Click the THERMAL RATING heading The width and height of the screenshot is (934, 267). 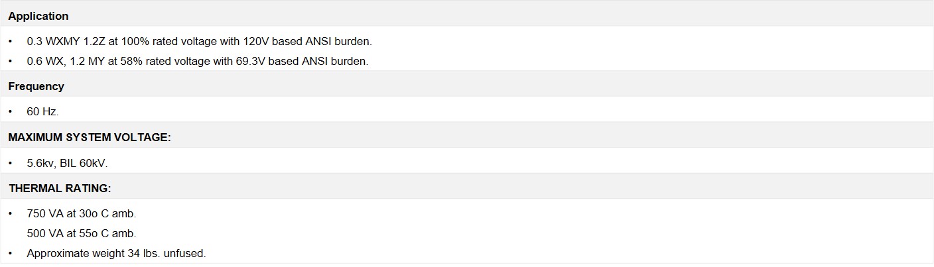click(x=60, y=188)
